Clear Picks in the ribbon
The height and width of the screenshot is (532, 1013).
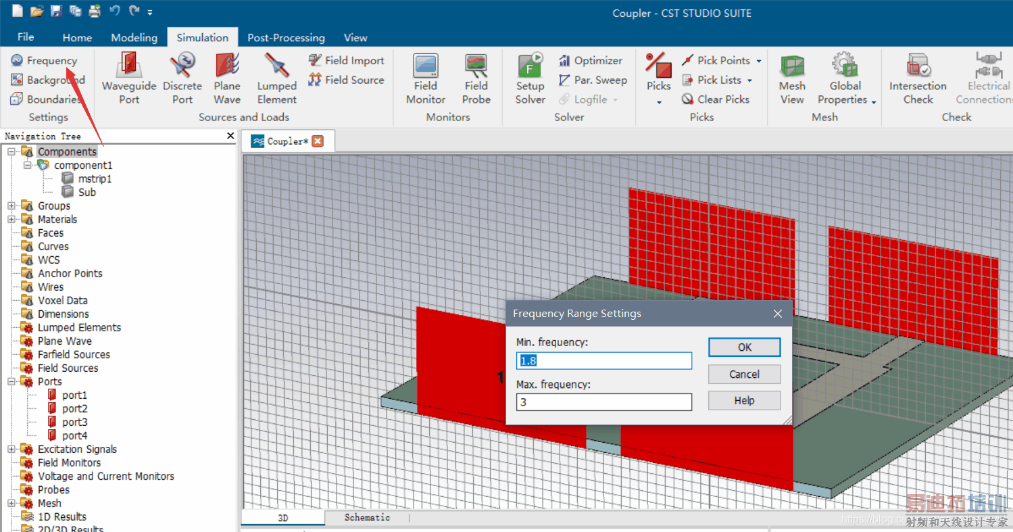click(716, 99)
